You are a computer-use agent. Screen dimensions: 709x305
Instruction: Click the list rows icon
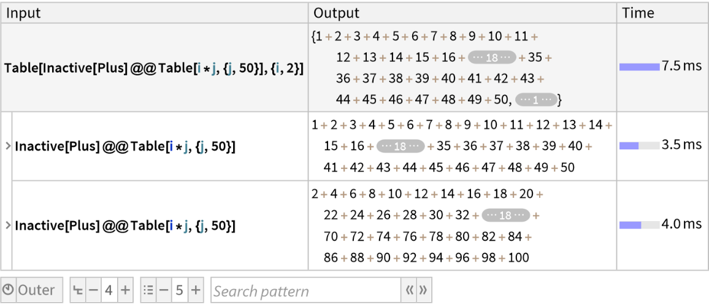pyautogui.click(x=148, y=290)
